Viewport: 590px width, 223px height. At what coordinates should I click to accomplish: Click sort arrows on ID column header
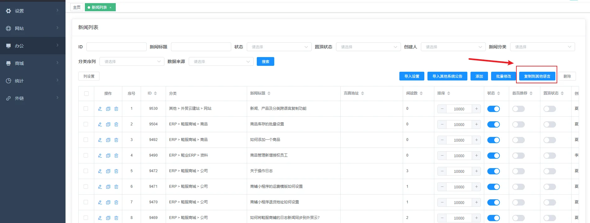(x=155, y=93)
